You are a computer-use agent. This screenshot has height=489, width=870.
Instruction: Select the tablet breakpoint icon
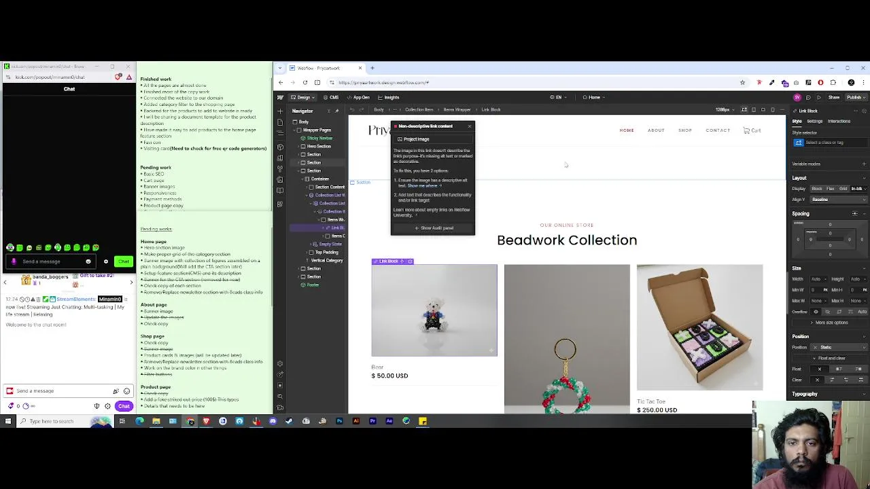(754, 110)
